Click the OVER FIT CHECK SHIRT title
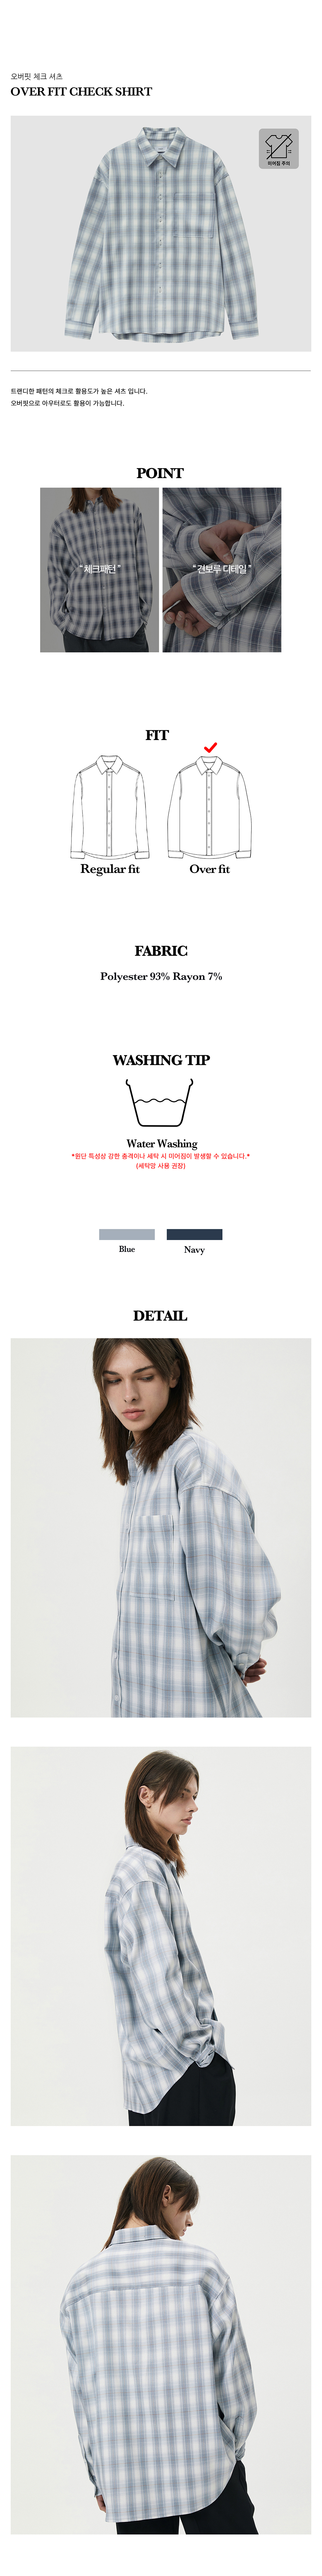 click(81, 91)
